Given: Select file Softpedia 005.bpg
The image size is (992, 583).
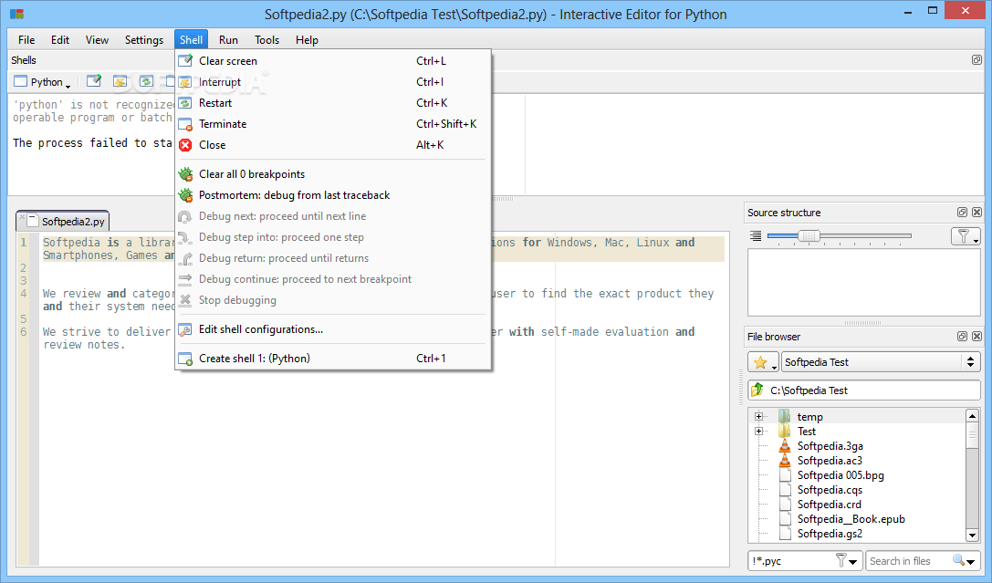Looking at the screenshot, I should click(x=841, y=474).
